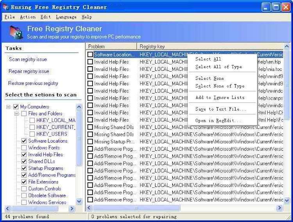This screenshot has width=293, height=222.
Task: Choose Open in RegEdit from context menu
Action: 218,121
